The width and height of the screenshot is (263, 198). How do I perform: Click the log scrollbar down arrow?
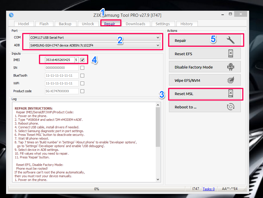pyautogui.click(x=158, y=179)
